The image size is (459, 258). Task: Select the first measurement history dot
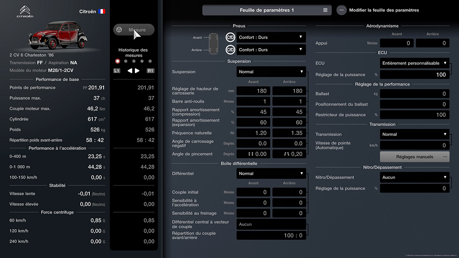pyautogui.click(x=118, y=61)
